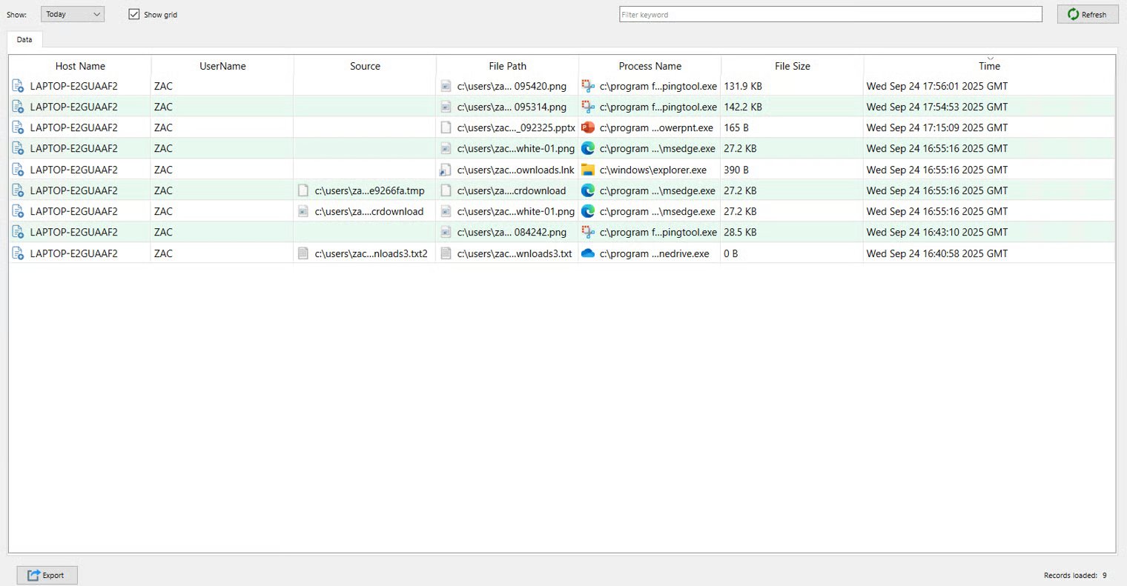Viewport: 1127px width, 586px height.
Task: Click the Windows Explorer folder icon
Action: pos(588,170)
